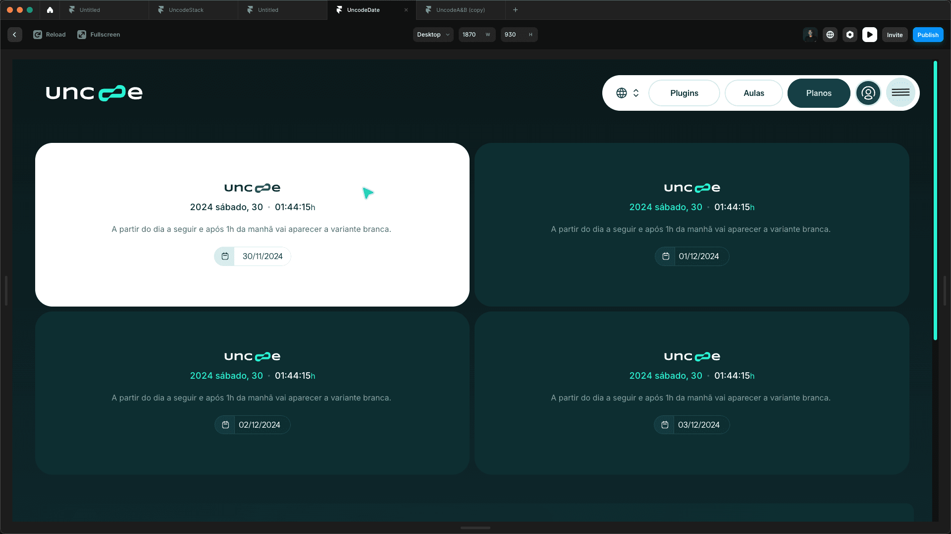Click the left preview resize handle
The image size is (951, 534).
coord(6,291)
